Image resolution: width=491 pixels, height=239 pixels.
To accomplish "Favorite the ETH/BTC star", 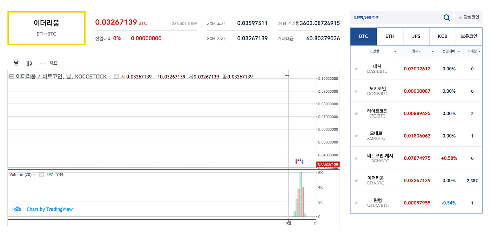I will 356,181.
